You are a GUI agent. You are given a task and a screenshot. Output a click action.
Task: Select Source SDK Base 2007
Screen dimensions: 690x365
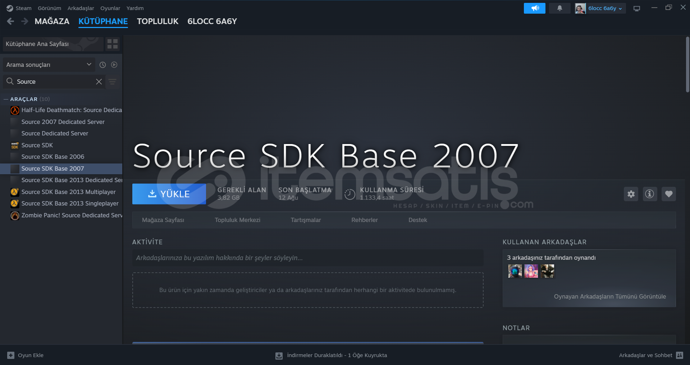[x=61, y=168]
